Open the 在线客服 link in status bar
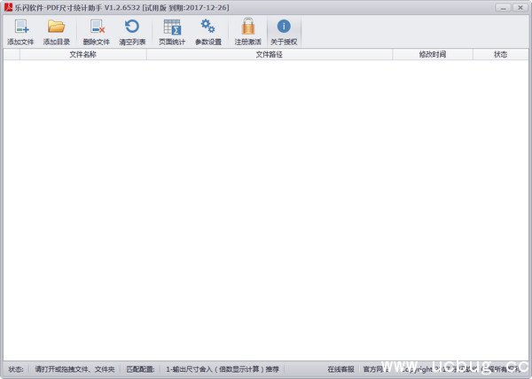532x379 pixels. [340, 369]
